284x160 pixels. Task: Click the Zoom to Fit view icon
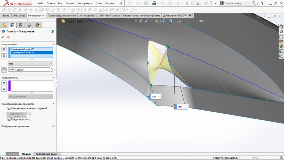click(x=135, y=21)
